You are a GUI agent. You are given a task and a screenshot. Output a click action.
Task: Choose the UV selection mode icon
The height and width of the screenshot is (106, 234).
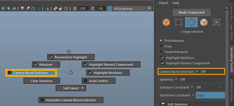[x=217, y=22]
